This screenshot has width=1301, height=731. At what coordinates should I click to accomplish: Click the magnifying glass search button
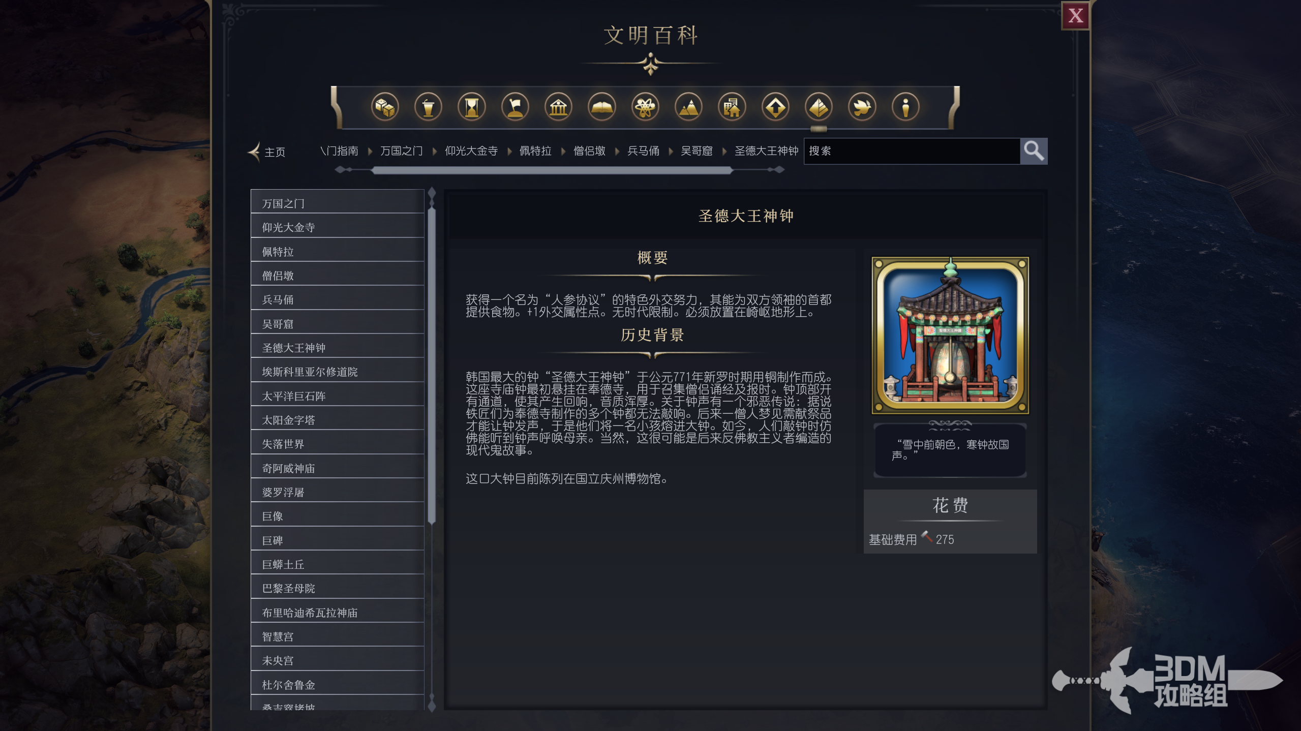(x=1034, y=151)
